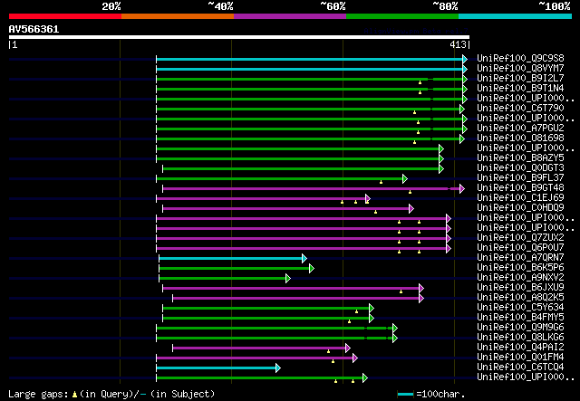Click the purple arrowhead of the C1EJ69 hit

pos(368,199)
